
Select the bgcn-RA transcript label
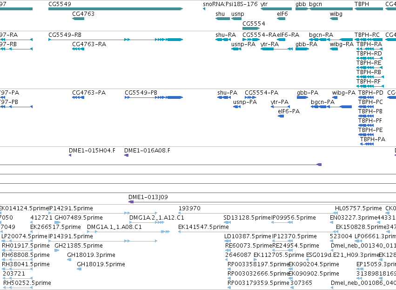321,35
